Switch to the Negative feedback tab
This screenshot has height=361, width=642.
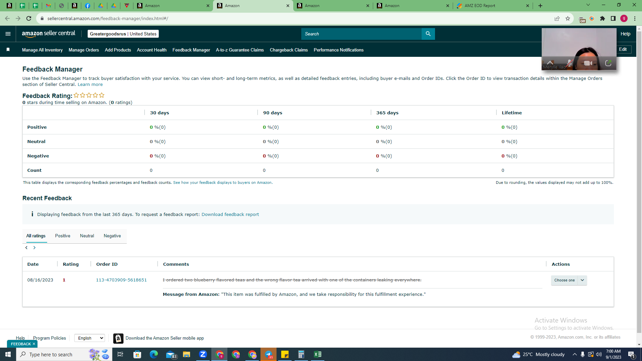point(112,236)
